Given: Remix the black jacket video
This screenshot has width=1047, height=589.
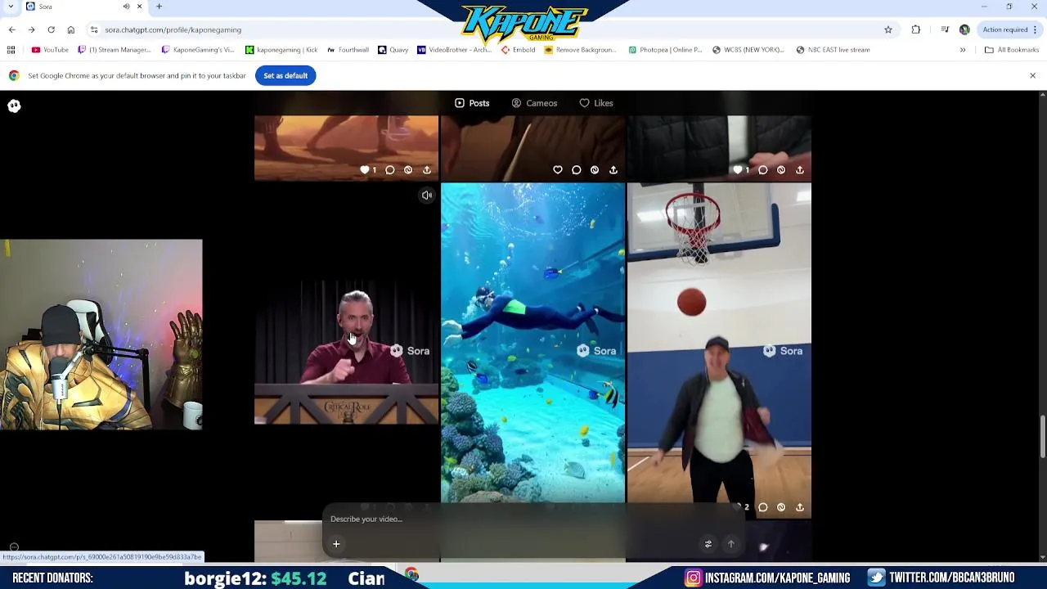Looking at the screenshot, I should [781, 170].
